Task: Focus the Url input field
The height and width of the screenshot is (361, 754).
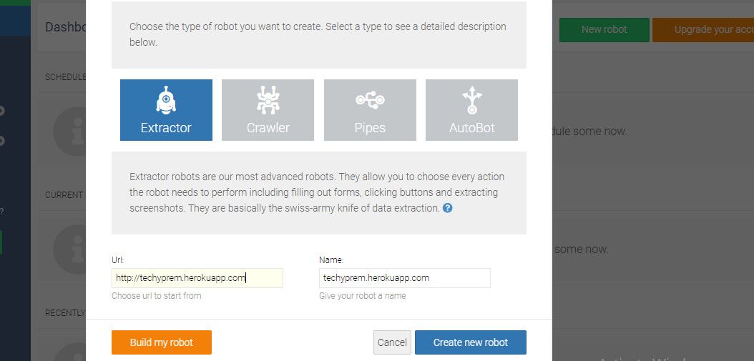Action: (x=197, y=278)
